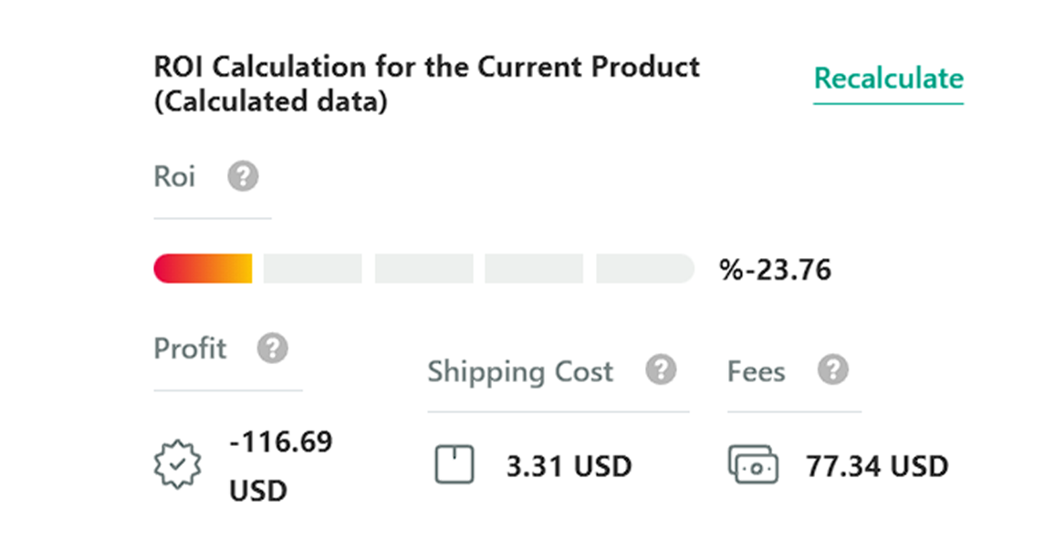1044x540 pixels.
Task: Click the fees money icon
Action: click(753, 465)
